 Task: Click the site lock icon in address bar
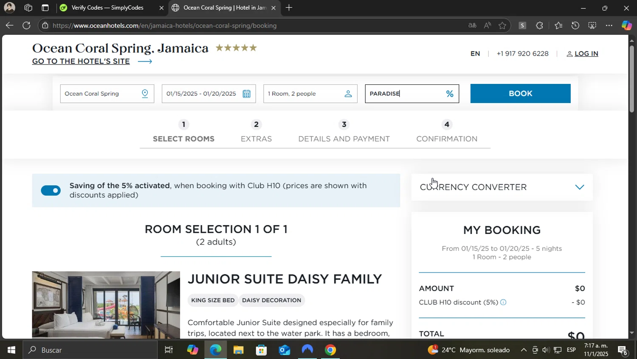click(45, 25)
